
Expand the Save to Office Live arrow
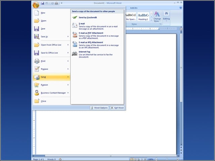[x=68, y=53]
